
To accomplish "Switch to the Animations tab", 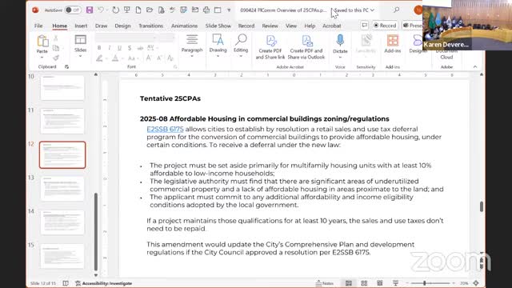I will click(185, 26).
